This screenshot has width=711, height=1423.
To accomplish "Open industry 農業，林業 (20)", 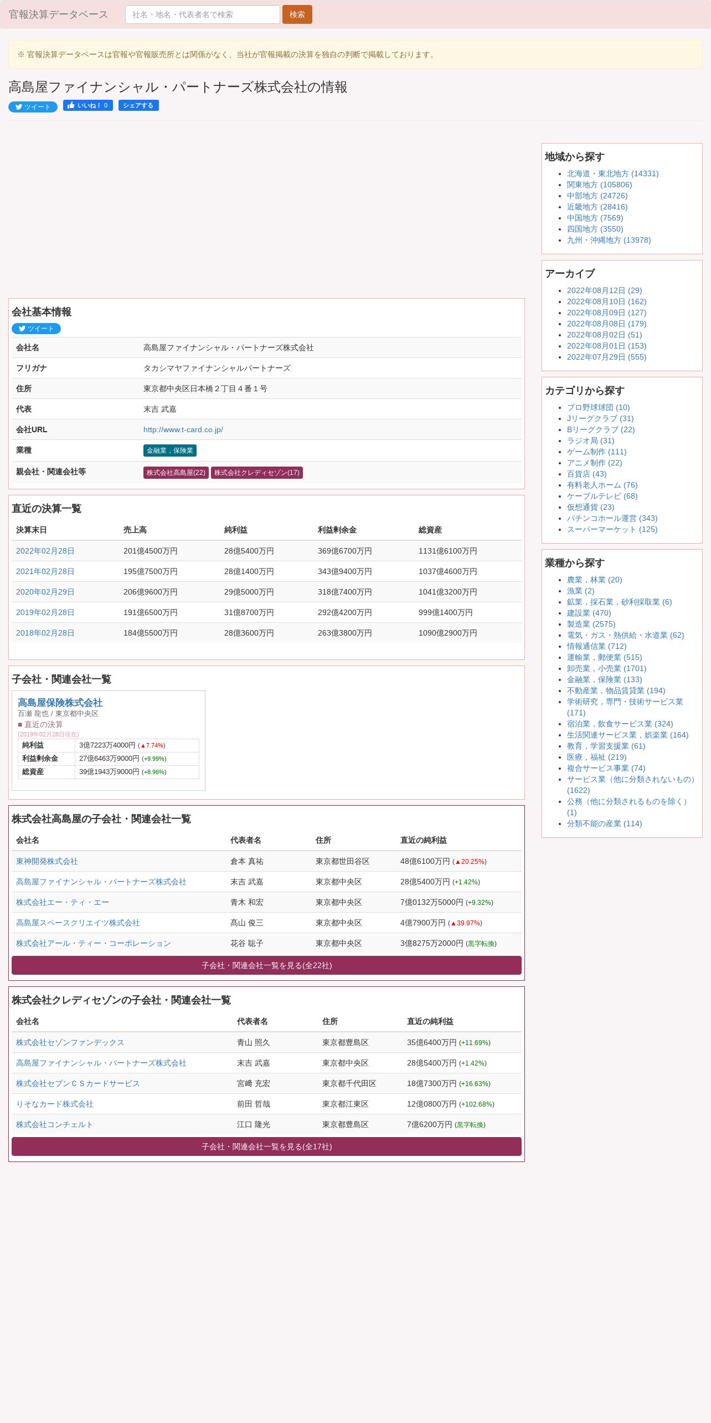I will [x=594, y=580].
